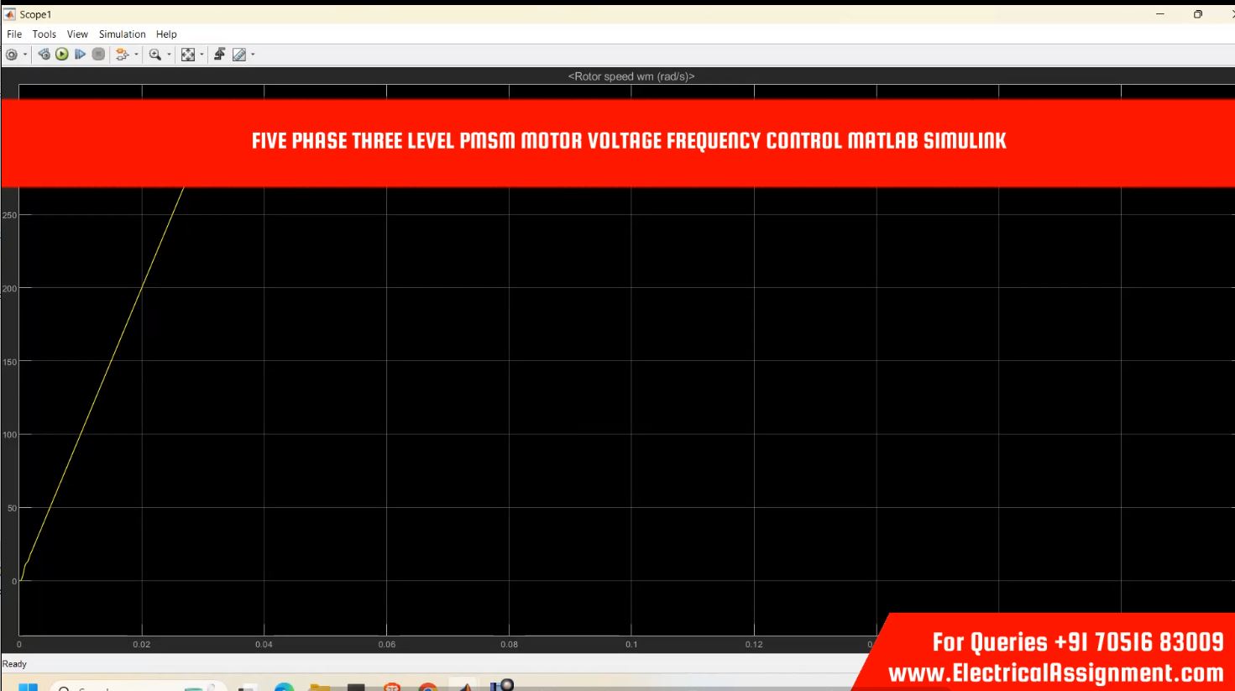The height and width of the screenshot is (691, 1235).
Task: Expand the dropdown beside the Highlight Block icon
Action: 136,55
